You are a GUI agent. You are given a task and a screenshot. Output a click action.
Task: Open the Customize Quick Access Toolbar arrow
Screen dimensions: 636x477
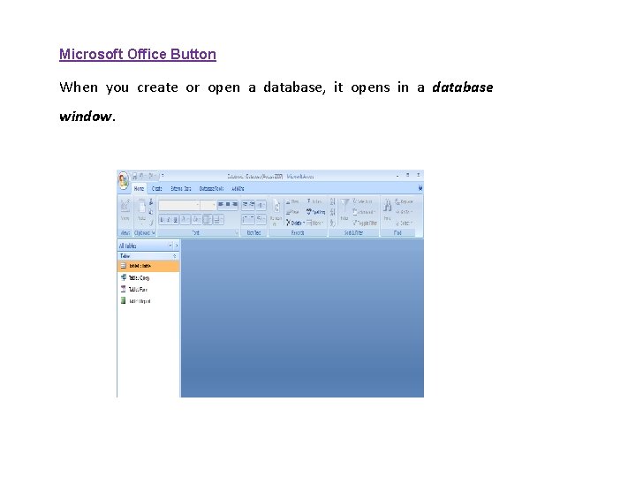tap(163, 175)
